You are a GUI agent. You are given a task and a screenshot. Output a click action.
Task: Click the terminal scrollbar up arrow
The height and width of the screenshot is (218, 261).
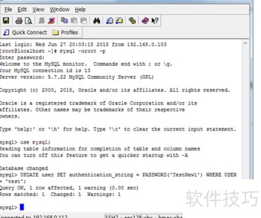pos(245,43)
